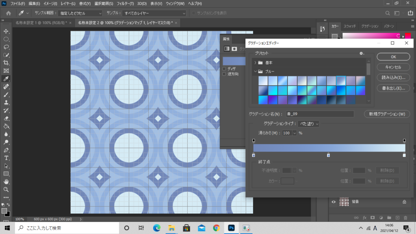Select the Frame tool
Screen dimensions: 416x234
(x=6, y=71)
